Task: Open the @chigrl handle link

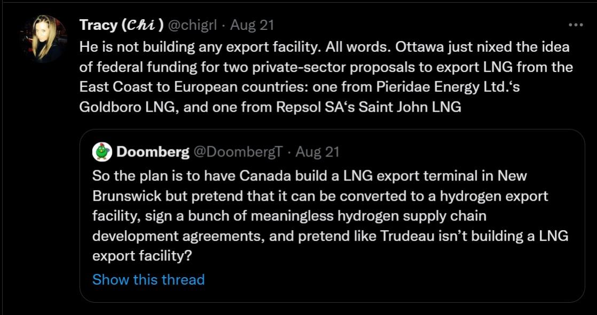Action: pos(193,25)
